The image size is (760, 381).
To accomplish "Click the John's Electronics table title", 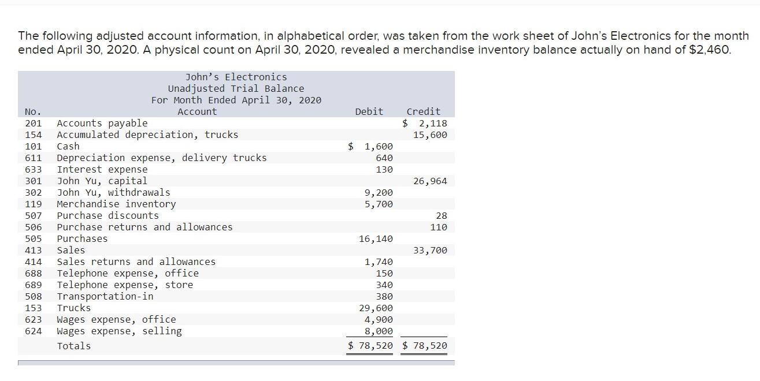I will (x=236, y=77).
